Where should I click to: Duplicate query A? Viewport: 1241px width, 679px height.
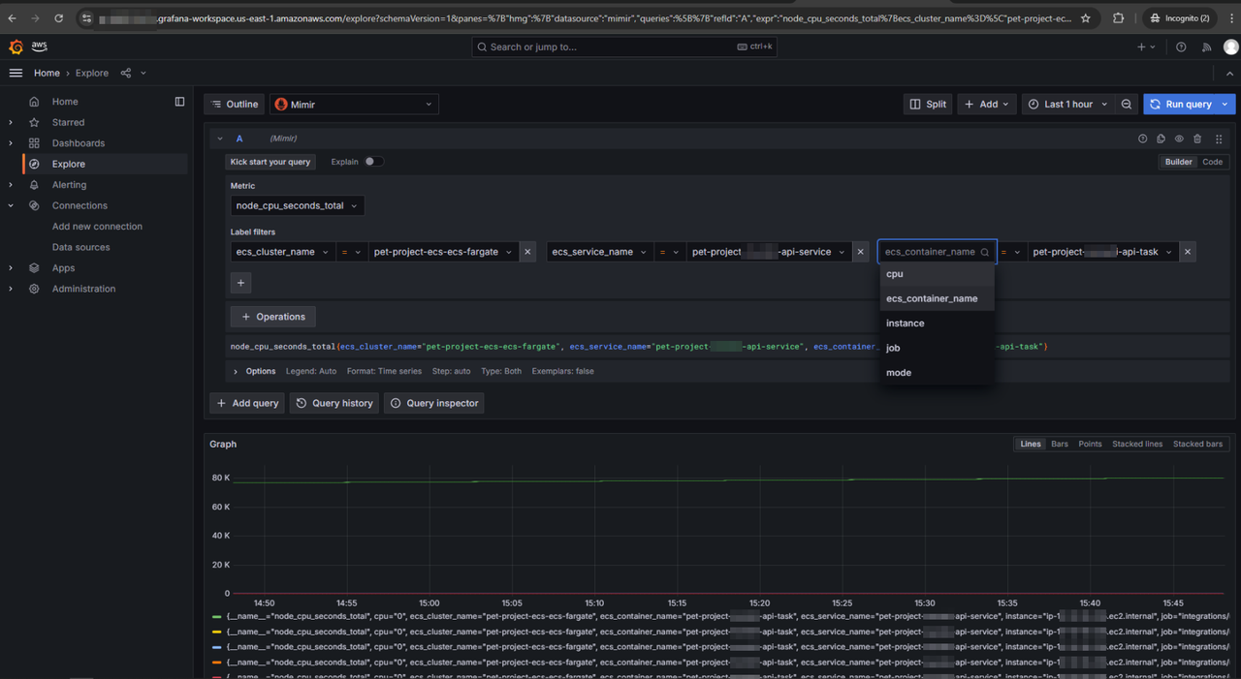coord(1161,139)
